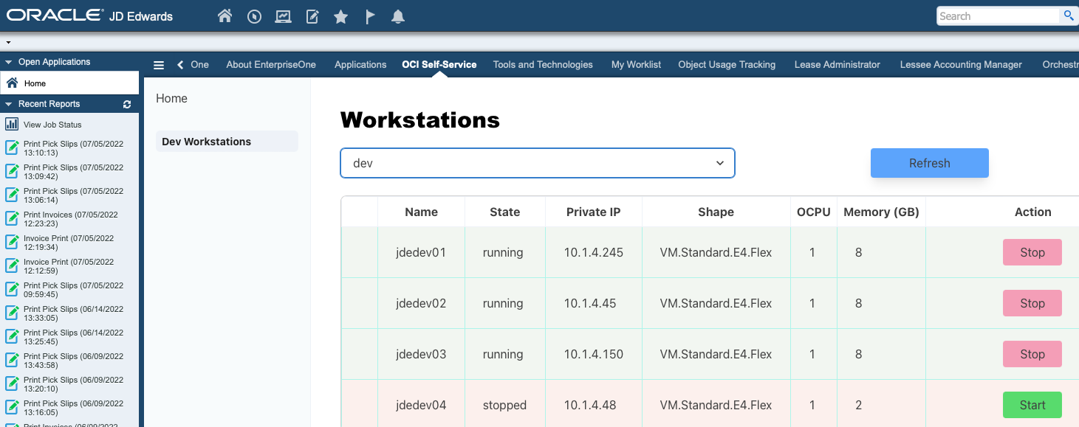Click View Job Status chart icon
1079x427 pixels.
12,124
